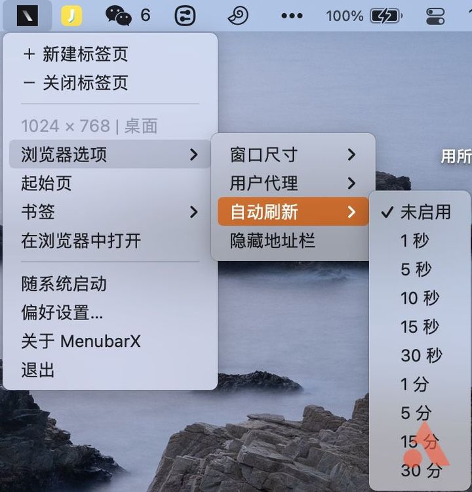Click the rounded-square sliders menu bar icon
The width and height of the screenshot is (472, 492).
pyautogui.click(x=185, y=16)
